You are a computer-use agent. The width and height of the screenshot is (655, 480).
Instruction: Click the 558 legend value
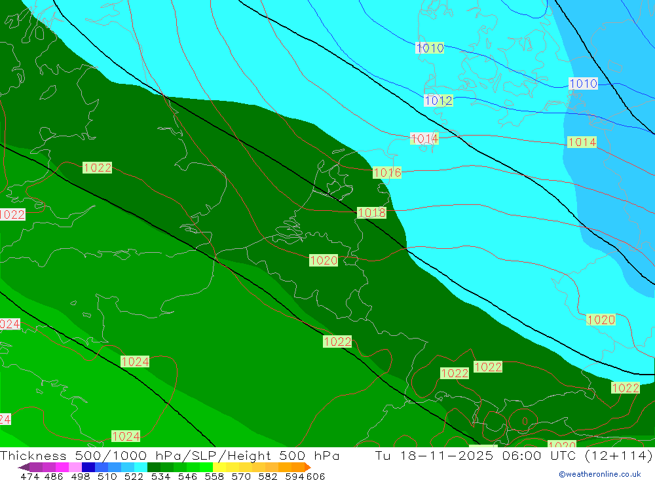[x=214, y=476]
